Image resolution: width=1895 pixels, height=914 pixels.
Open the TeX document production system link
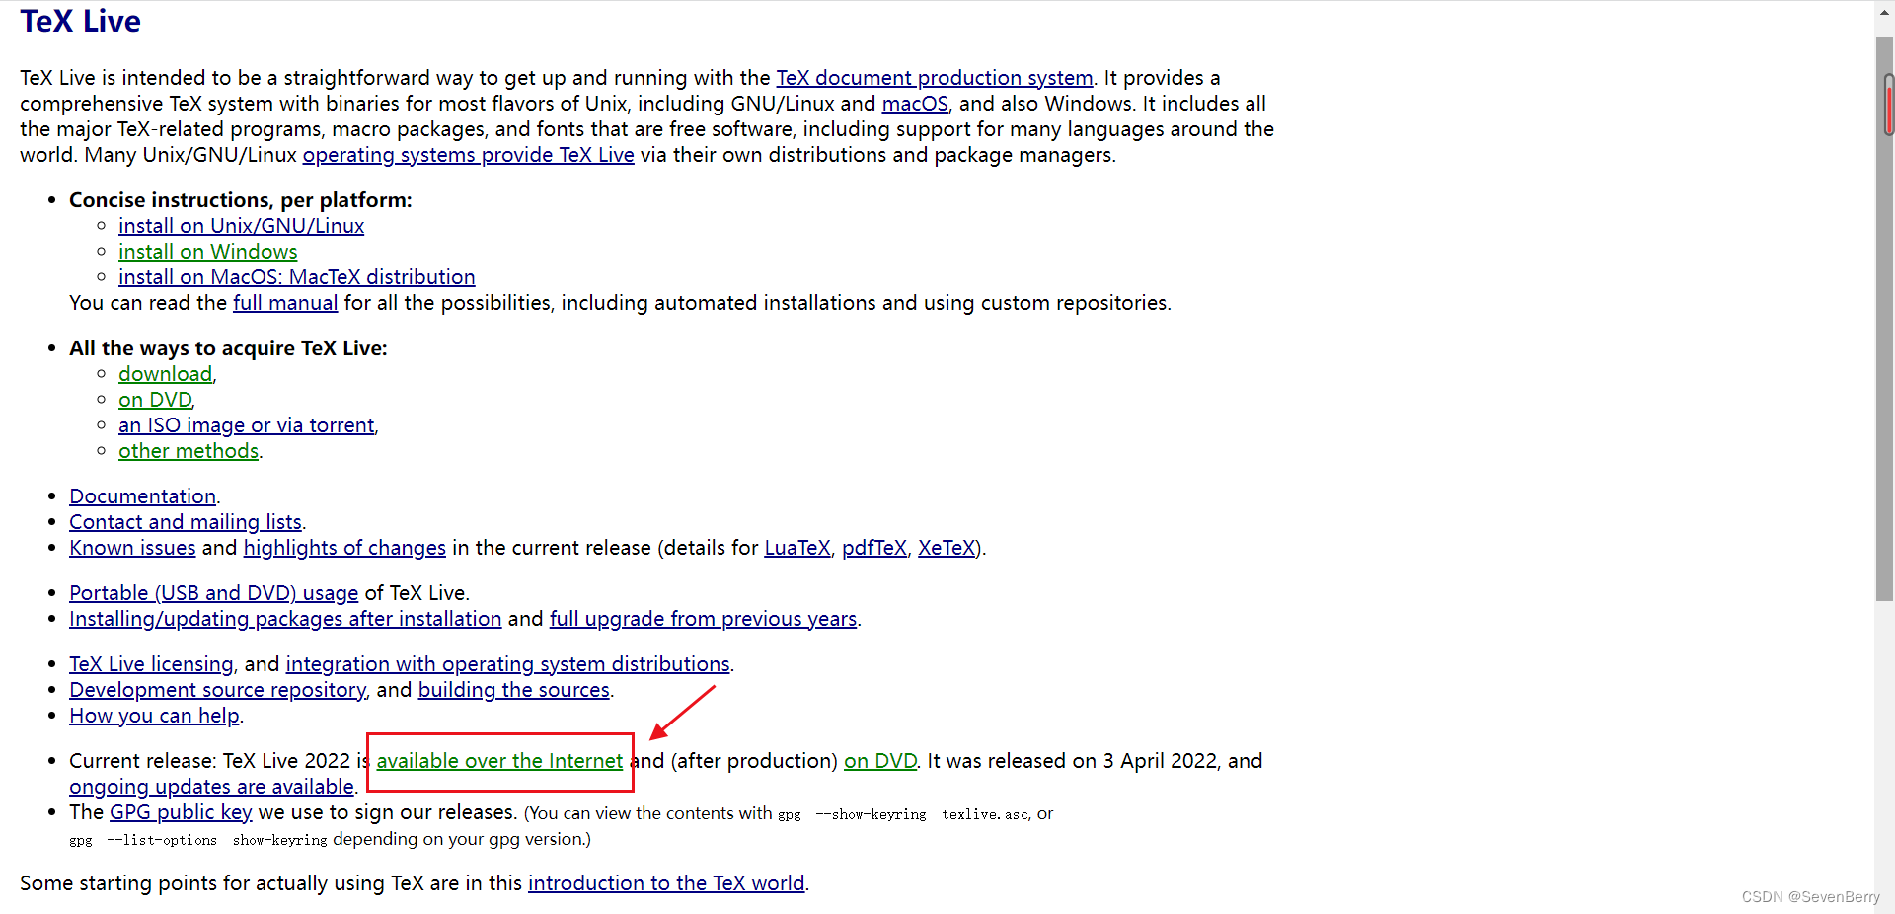click(935, 78)
